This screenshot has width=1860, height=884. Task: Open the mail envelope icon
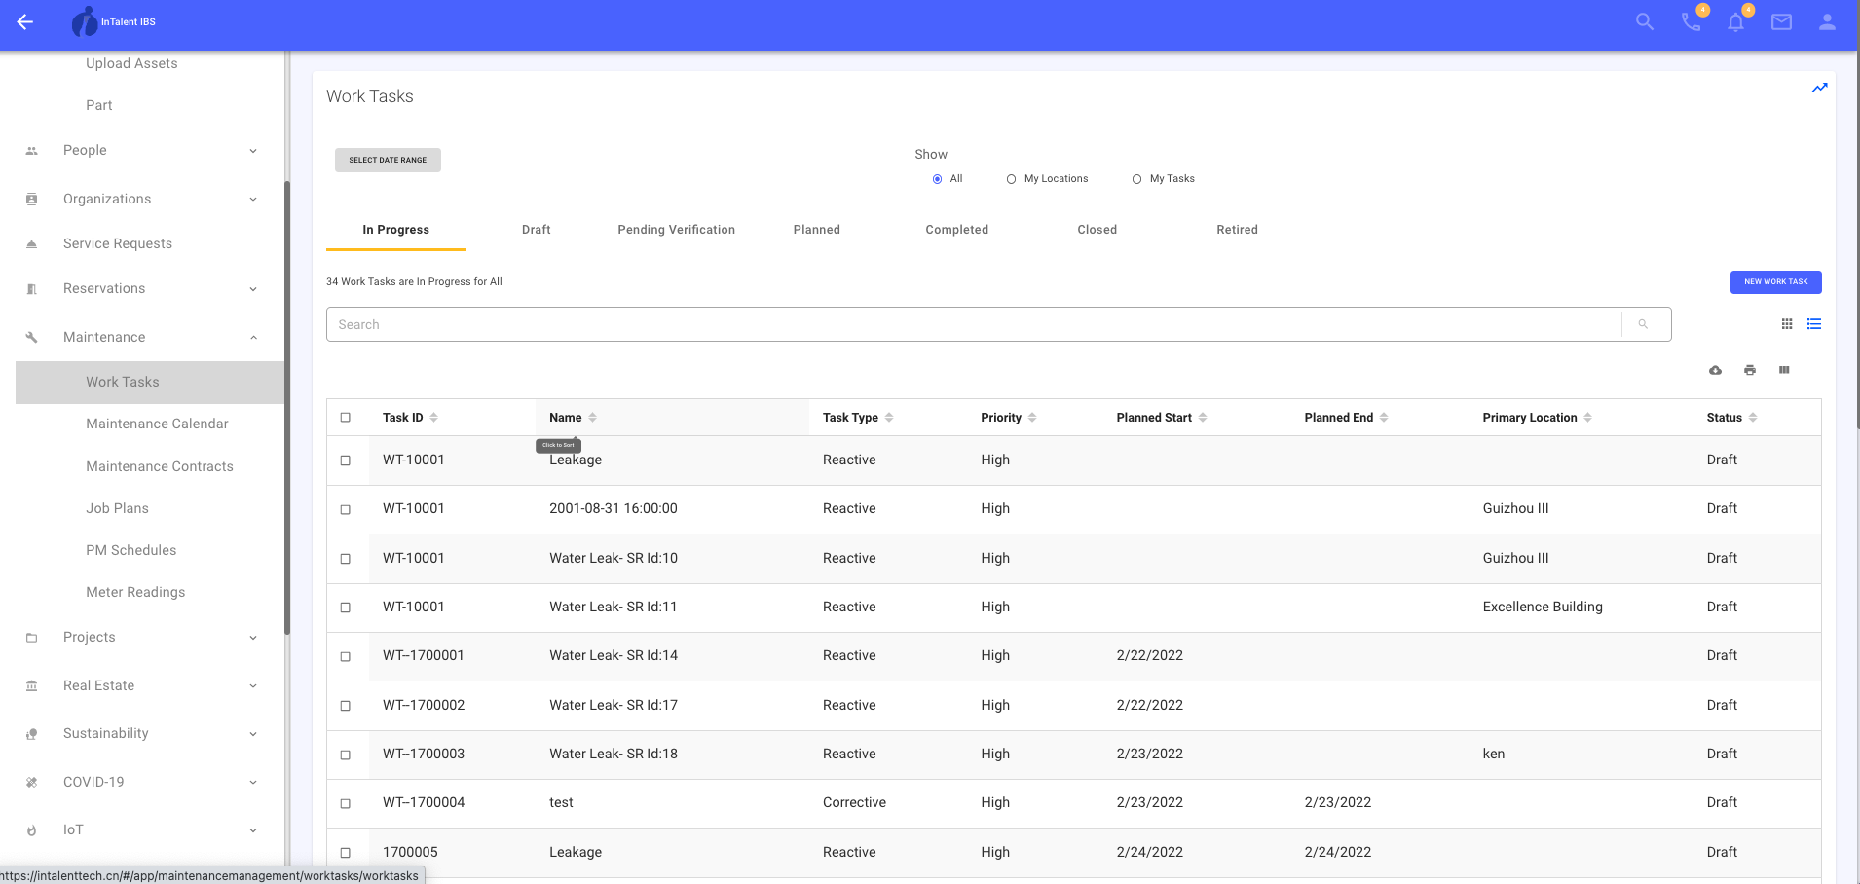[1782, 21]
